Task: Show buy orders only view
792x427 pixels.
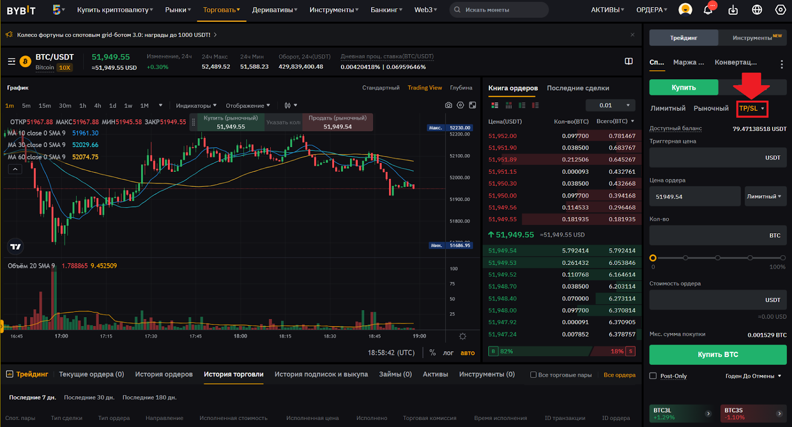Action: pos(522,105)
